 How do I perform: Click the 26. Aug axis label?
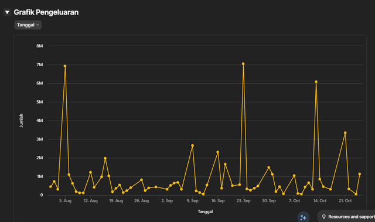click(x=142, y=201)
